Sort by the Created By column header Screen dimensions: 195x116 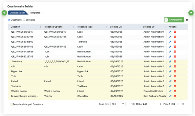coord(148,27)
